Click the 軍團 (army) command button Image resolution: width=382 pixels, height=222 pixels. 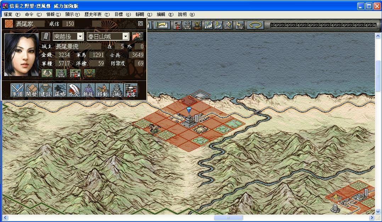coord(17,90)
